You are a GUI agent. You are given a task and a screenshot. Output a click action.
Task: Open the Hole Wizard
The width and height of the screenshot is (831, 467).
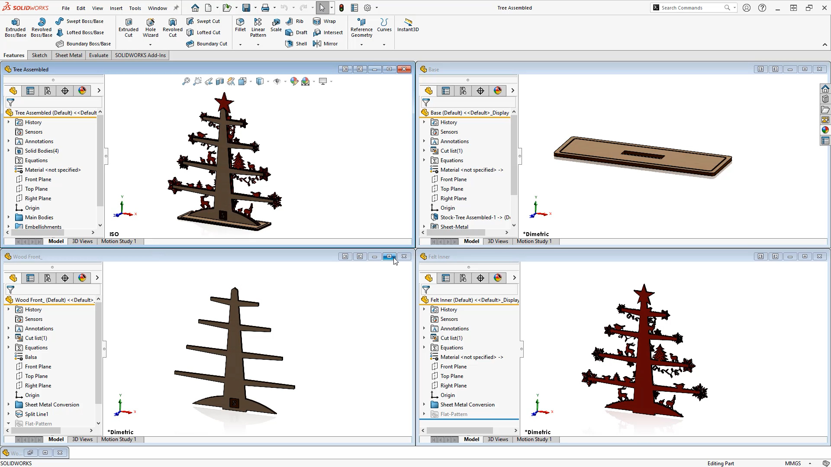pos(150,27)
